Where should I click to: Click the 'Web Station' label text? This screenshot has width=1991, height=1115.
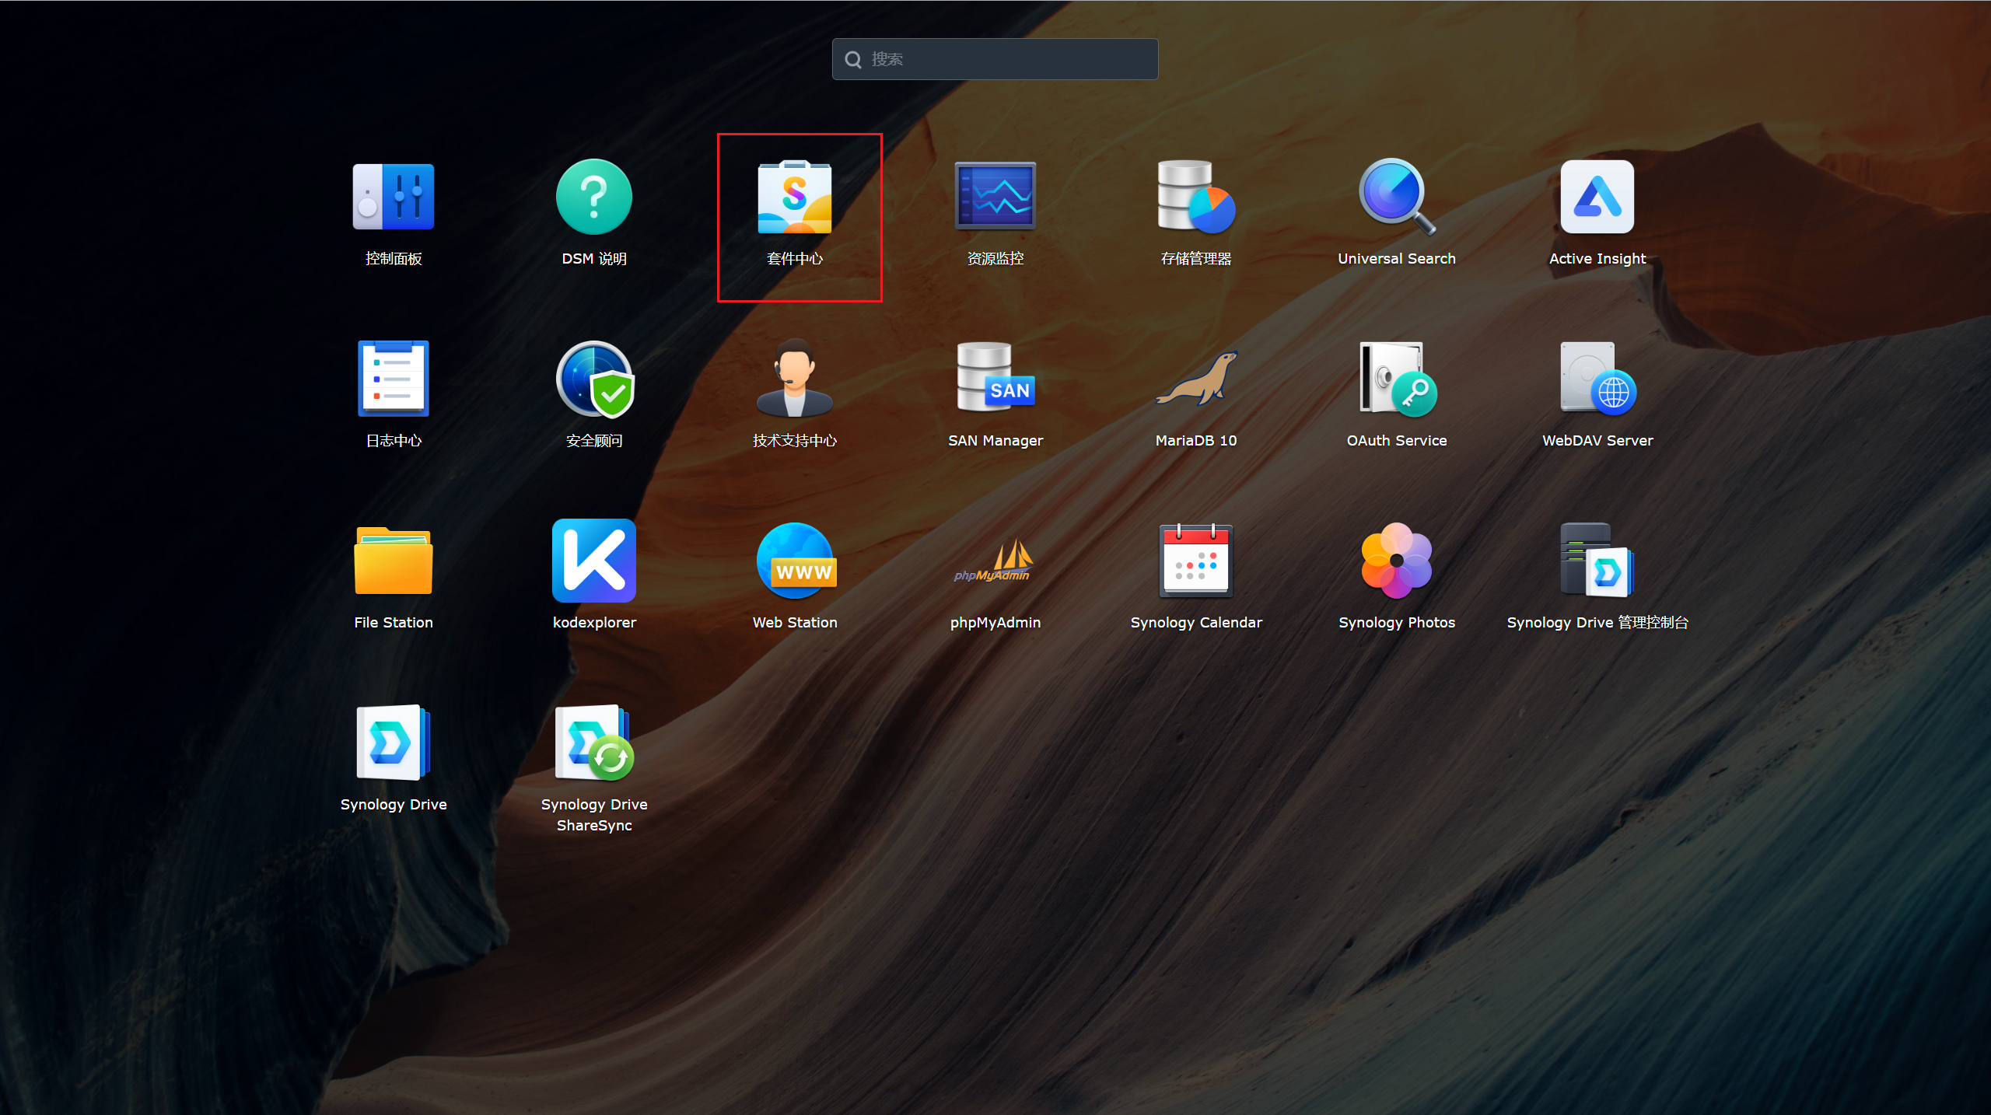point(795,623)
